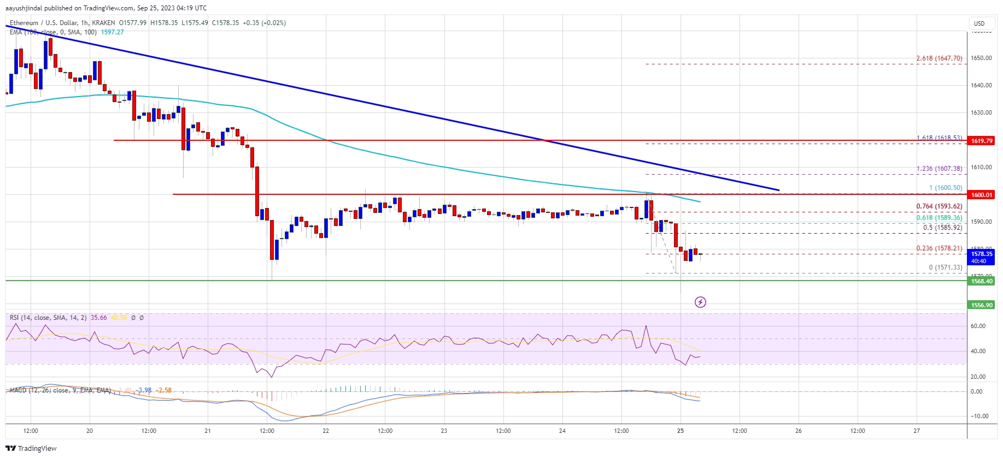Image resolution: width=1003 pixels, height=458 pixels.
Task: Select Fibonacci label 0.5 (1585.92)
Action: [943, 228]
